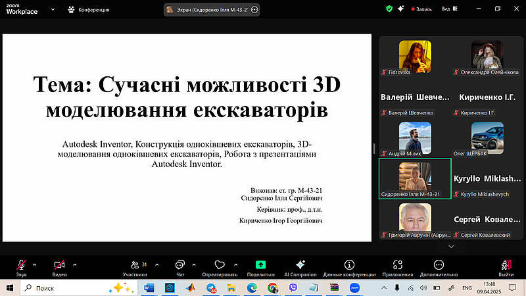Select the Валерій Шевченко participant tile
Image resolution: width=526 pixels, height=296 pixels.
click(415, 97)
